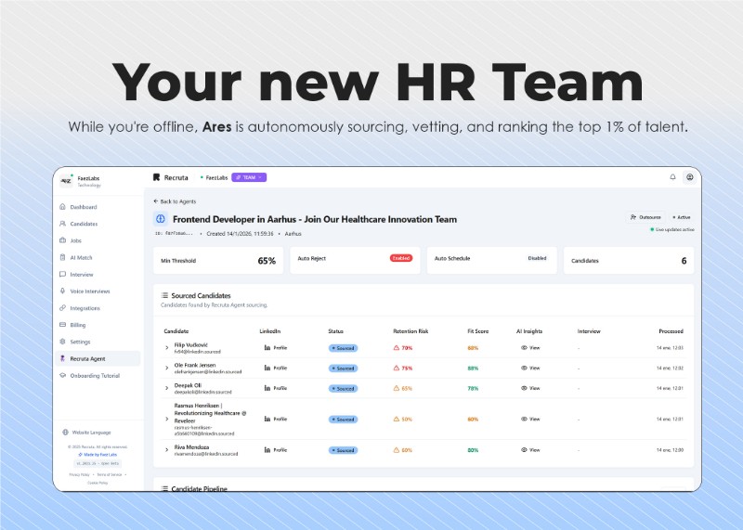Viewport: 743px width, 530px height.
Task: Click Filip Vučković's Sourced status badge
Action: (x=343, y=348)
